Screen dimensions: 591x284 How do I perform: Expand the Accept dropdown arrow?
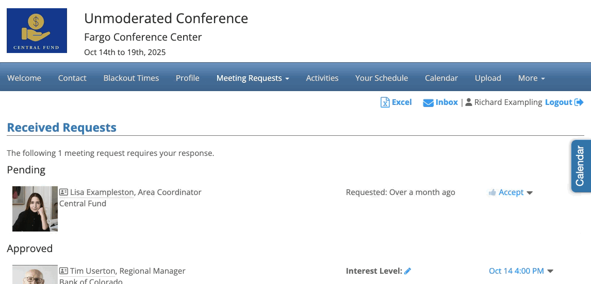530,193
